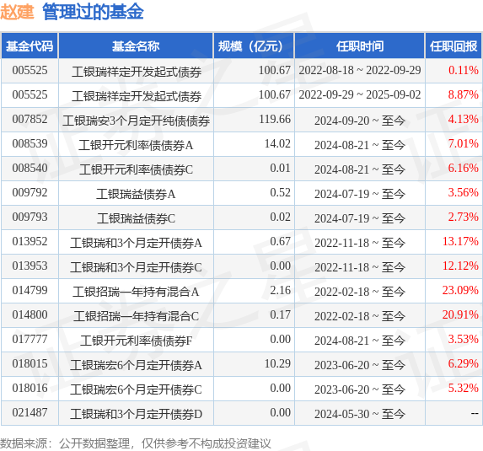This screenshot has width=483, height=451.
Task: Click the 2.16 scale value
Action: 281,291
